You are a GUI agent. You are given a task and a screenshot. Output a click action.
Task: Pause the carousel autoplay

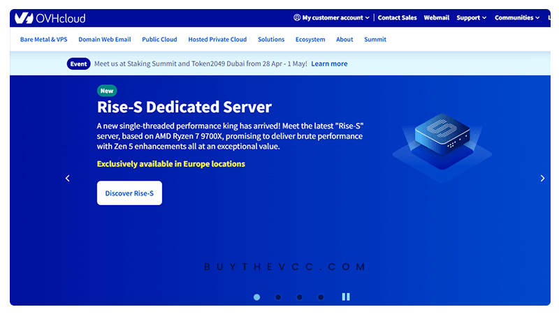(x=346, y=297)
